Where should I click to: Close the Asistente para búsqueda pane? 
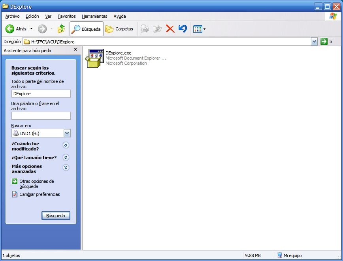click(x=75, y=49)
